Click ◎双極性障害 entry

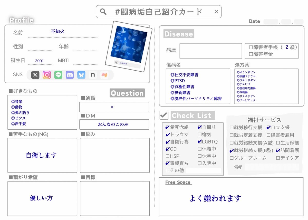point(182,87)
